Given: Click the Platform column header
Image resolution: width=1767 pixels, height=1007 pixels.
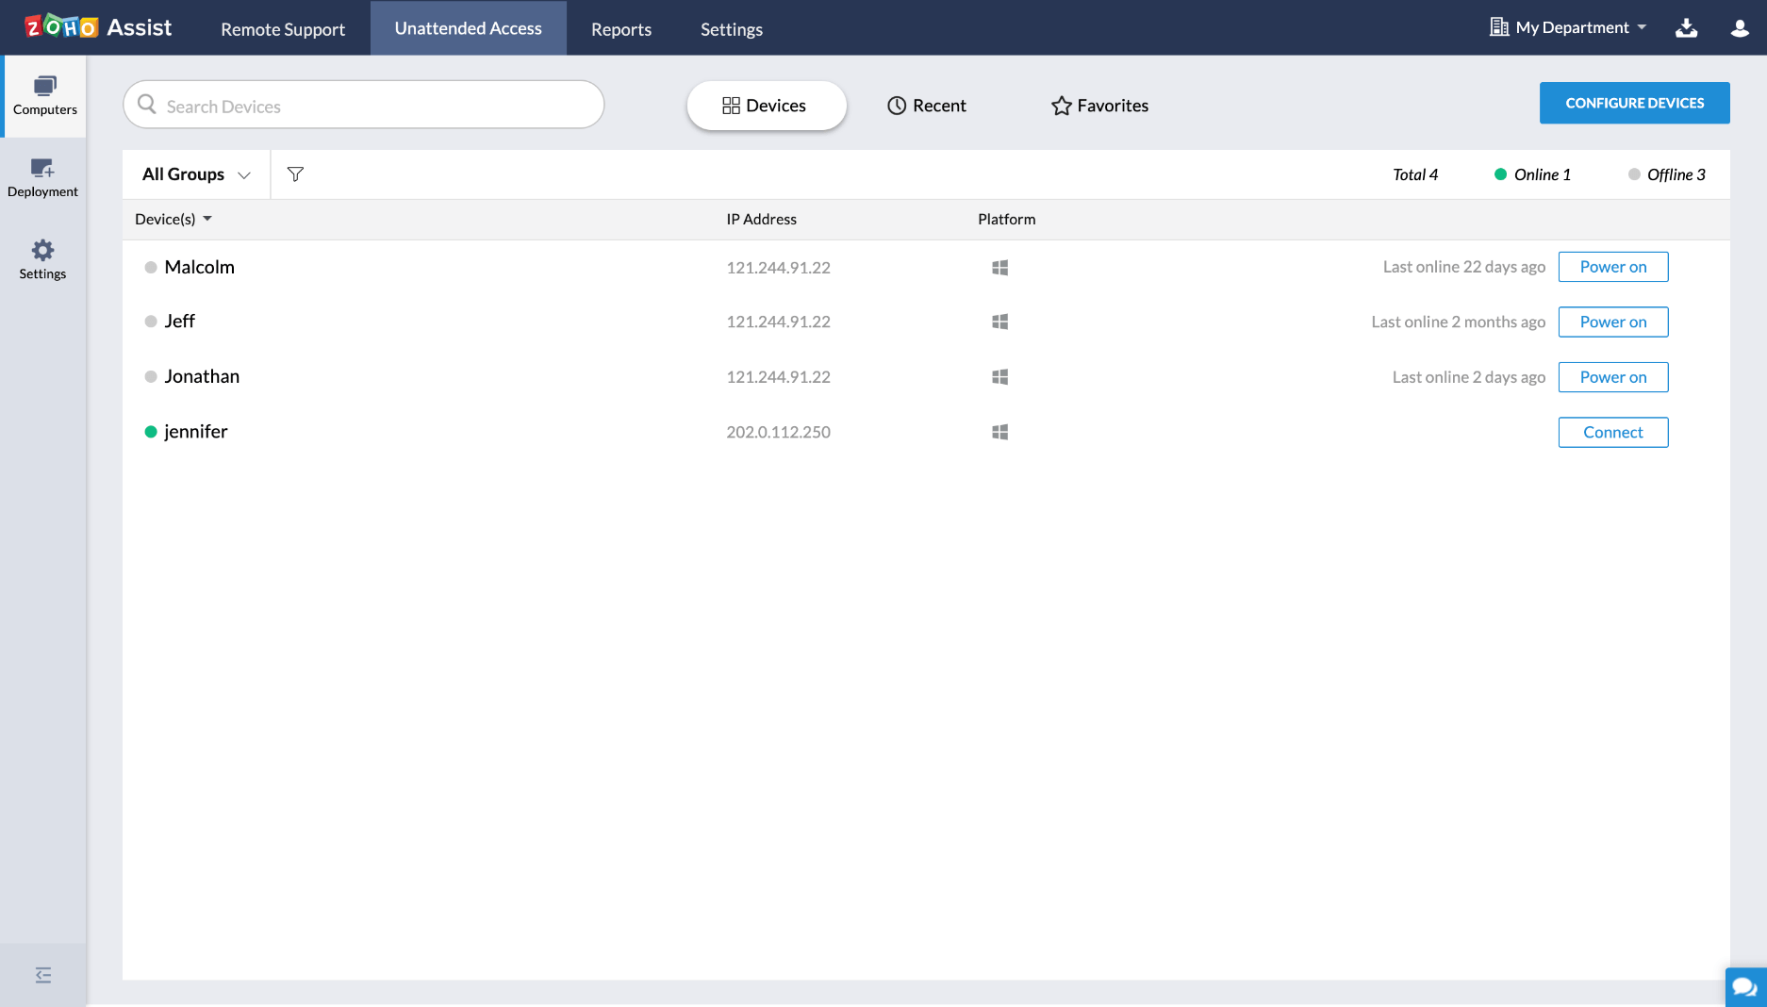Looking at the screenshot, I should (x=1006, y=219).
